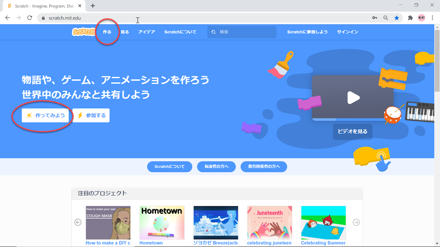This screenshot has height=247, width=440.
Task: Play the intro video
Action: click(353, 98)
